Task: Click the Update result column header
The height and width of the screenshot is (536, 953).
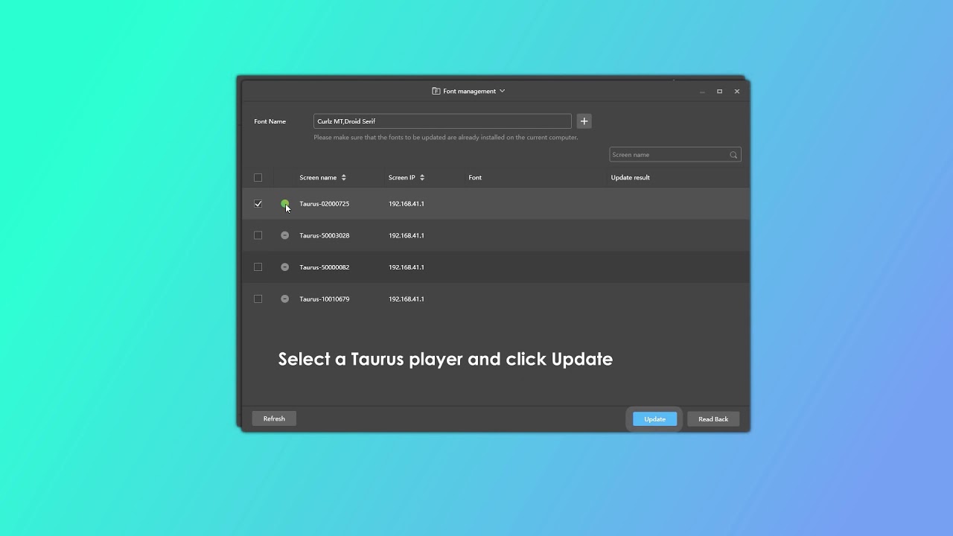Action: pyautogui.click(x=631, y=178)
